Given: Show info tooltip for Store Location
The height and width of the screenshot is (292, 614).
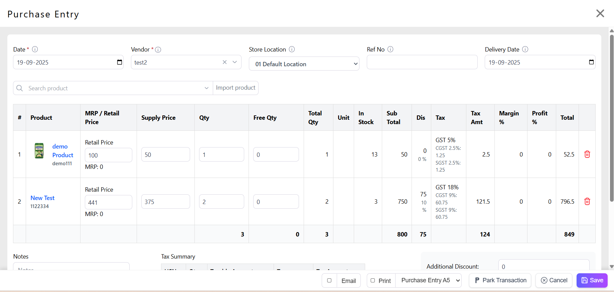Looking at the screenshot, I should [292, 49].
